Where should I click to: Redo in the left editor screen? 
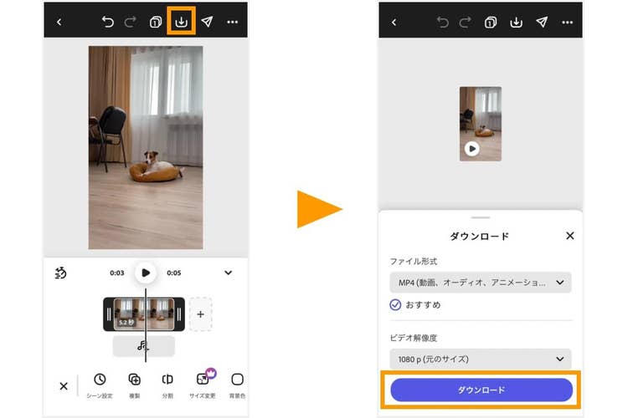click(x=130, y=22)
